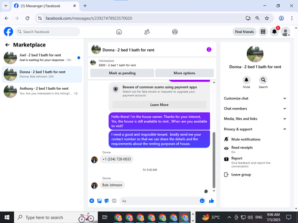Choose a sticker icon in composer
The width and height of the screenshot is (298, 223).
tap(107, 201)
